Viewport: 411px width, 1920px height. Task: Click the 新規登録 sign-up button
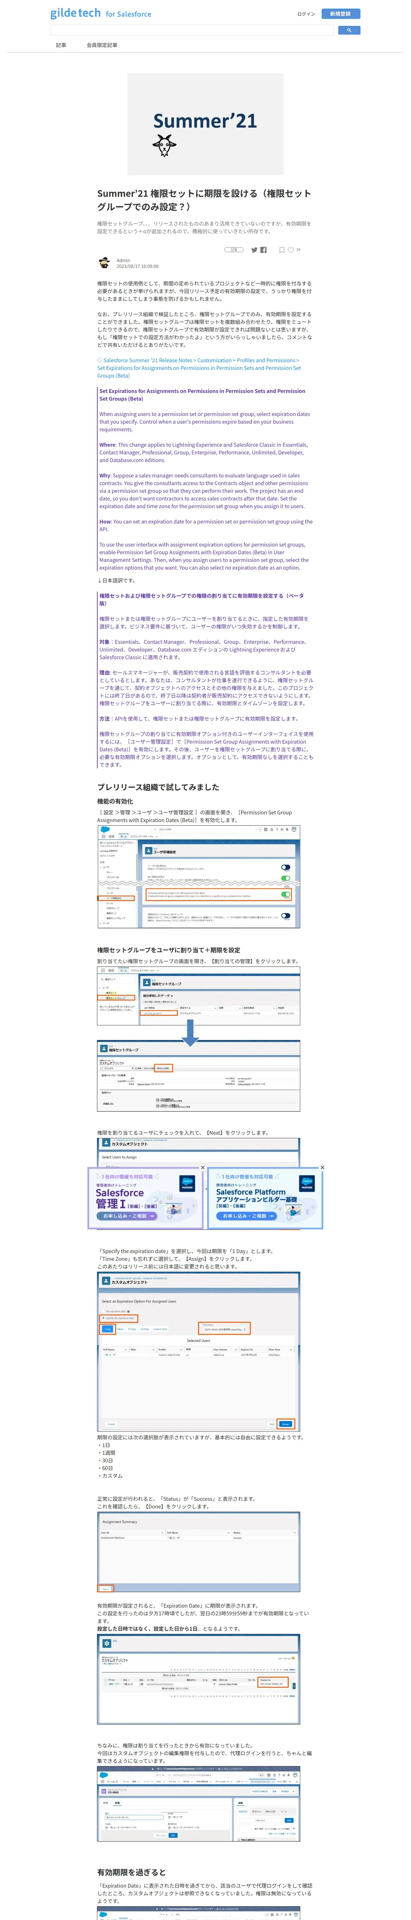click(340, 13)
